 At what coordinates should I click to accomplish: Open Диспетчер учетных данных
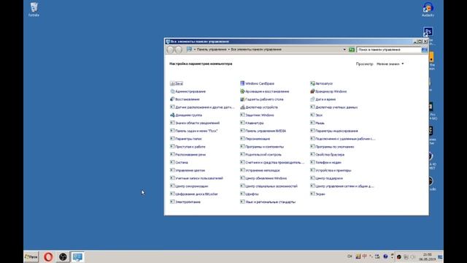pos(334,107)
